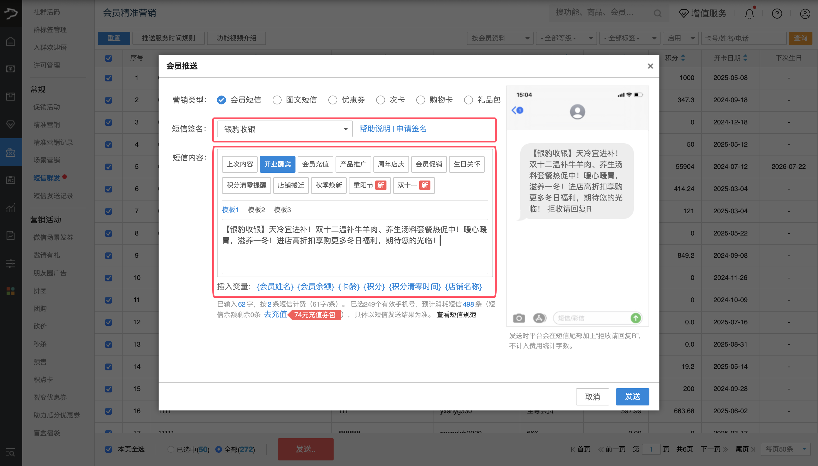Close the 会员推送 dialog with X
818x466 pixels.
coord(650,66)
